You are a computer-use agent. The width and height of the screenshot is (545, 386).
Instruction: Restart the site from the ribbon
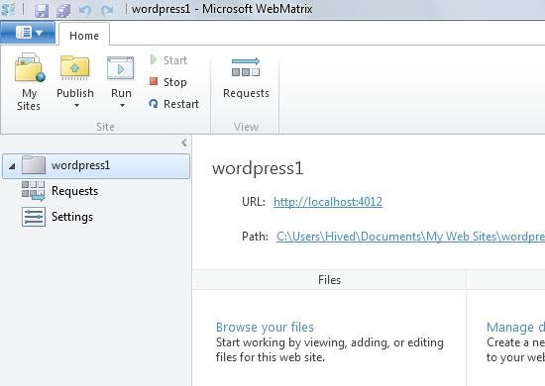(x=173, y=104)
